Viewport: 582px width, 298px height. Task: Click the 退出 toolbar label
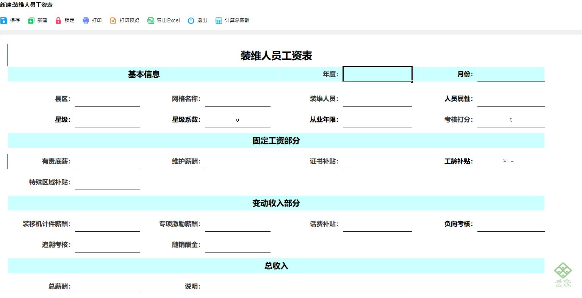pyautogui.click(x=202, y=20)
